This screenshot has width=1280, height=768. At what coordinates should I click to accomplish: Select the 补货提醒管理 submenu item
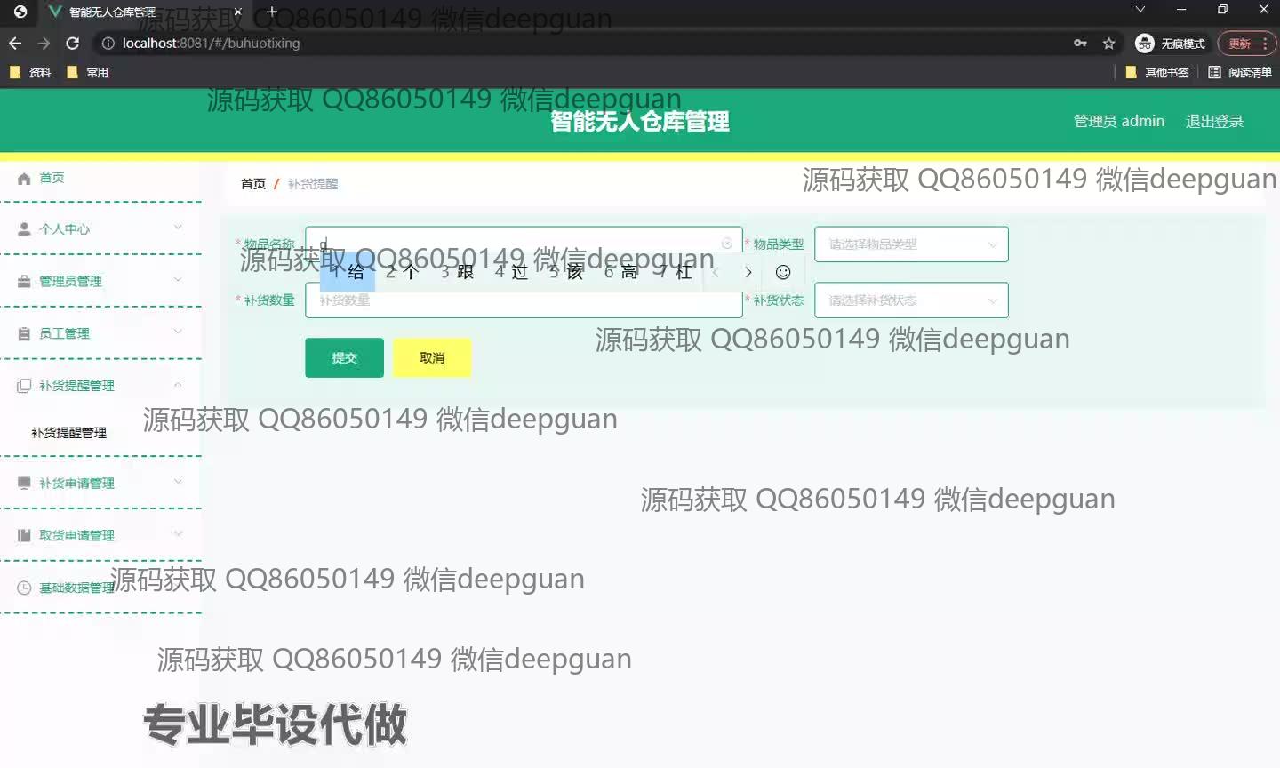(x=69, y=433)
